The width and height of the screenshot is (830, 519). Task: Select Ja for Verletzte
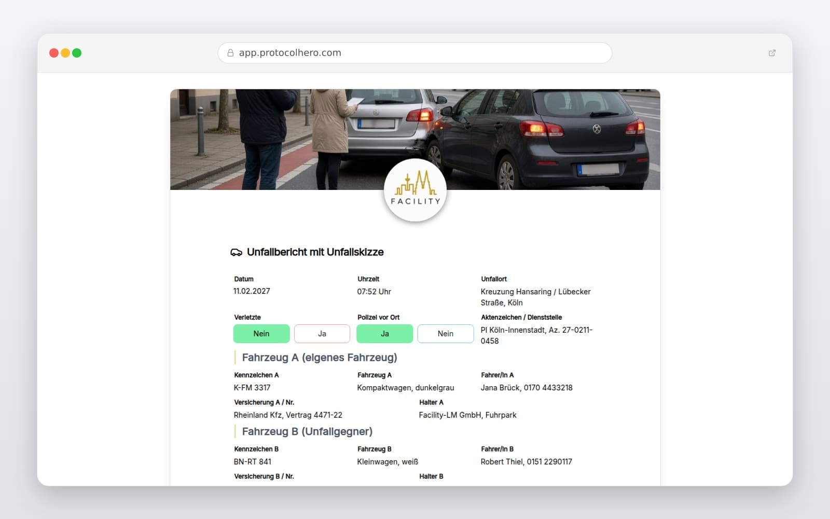[x=322, y=334]
